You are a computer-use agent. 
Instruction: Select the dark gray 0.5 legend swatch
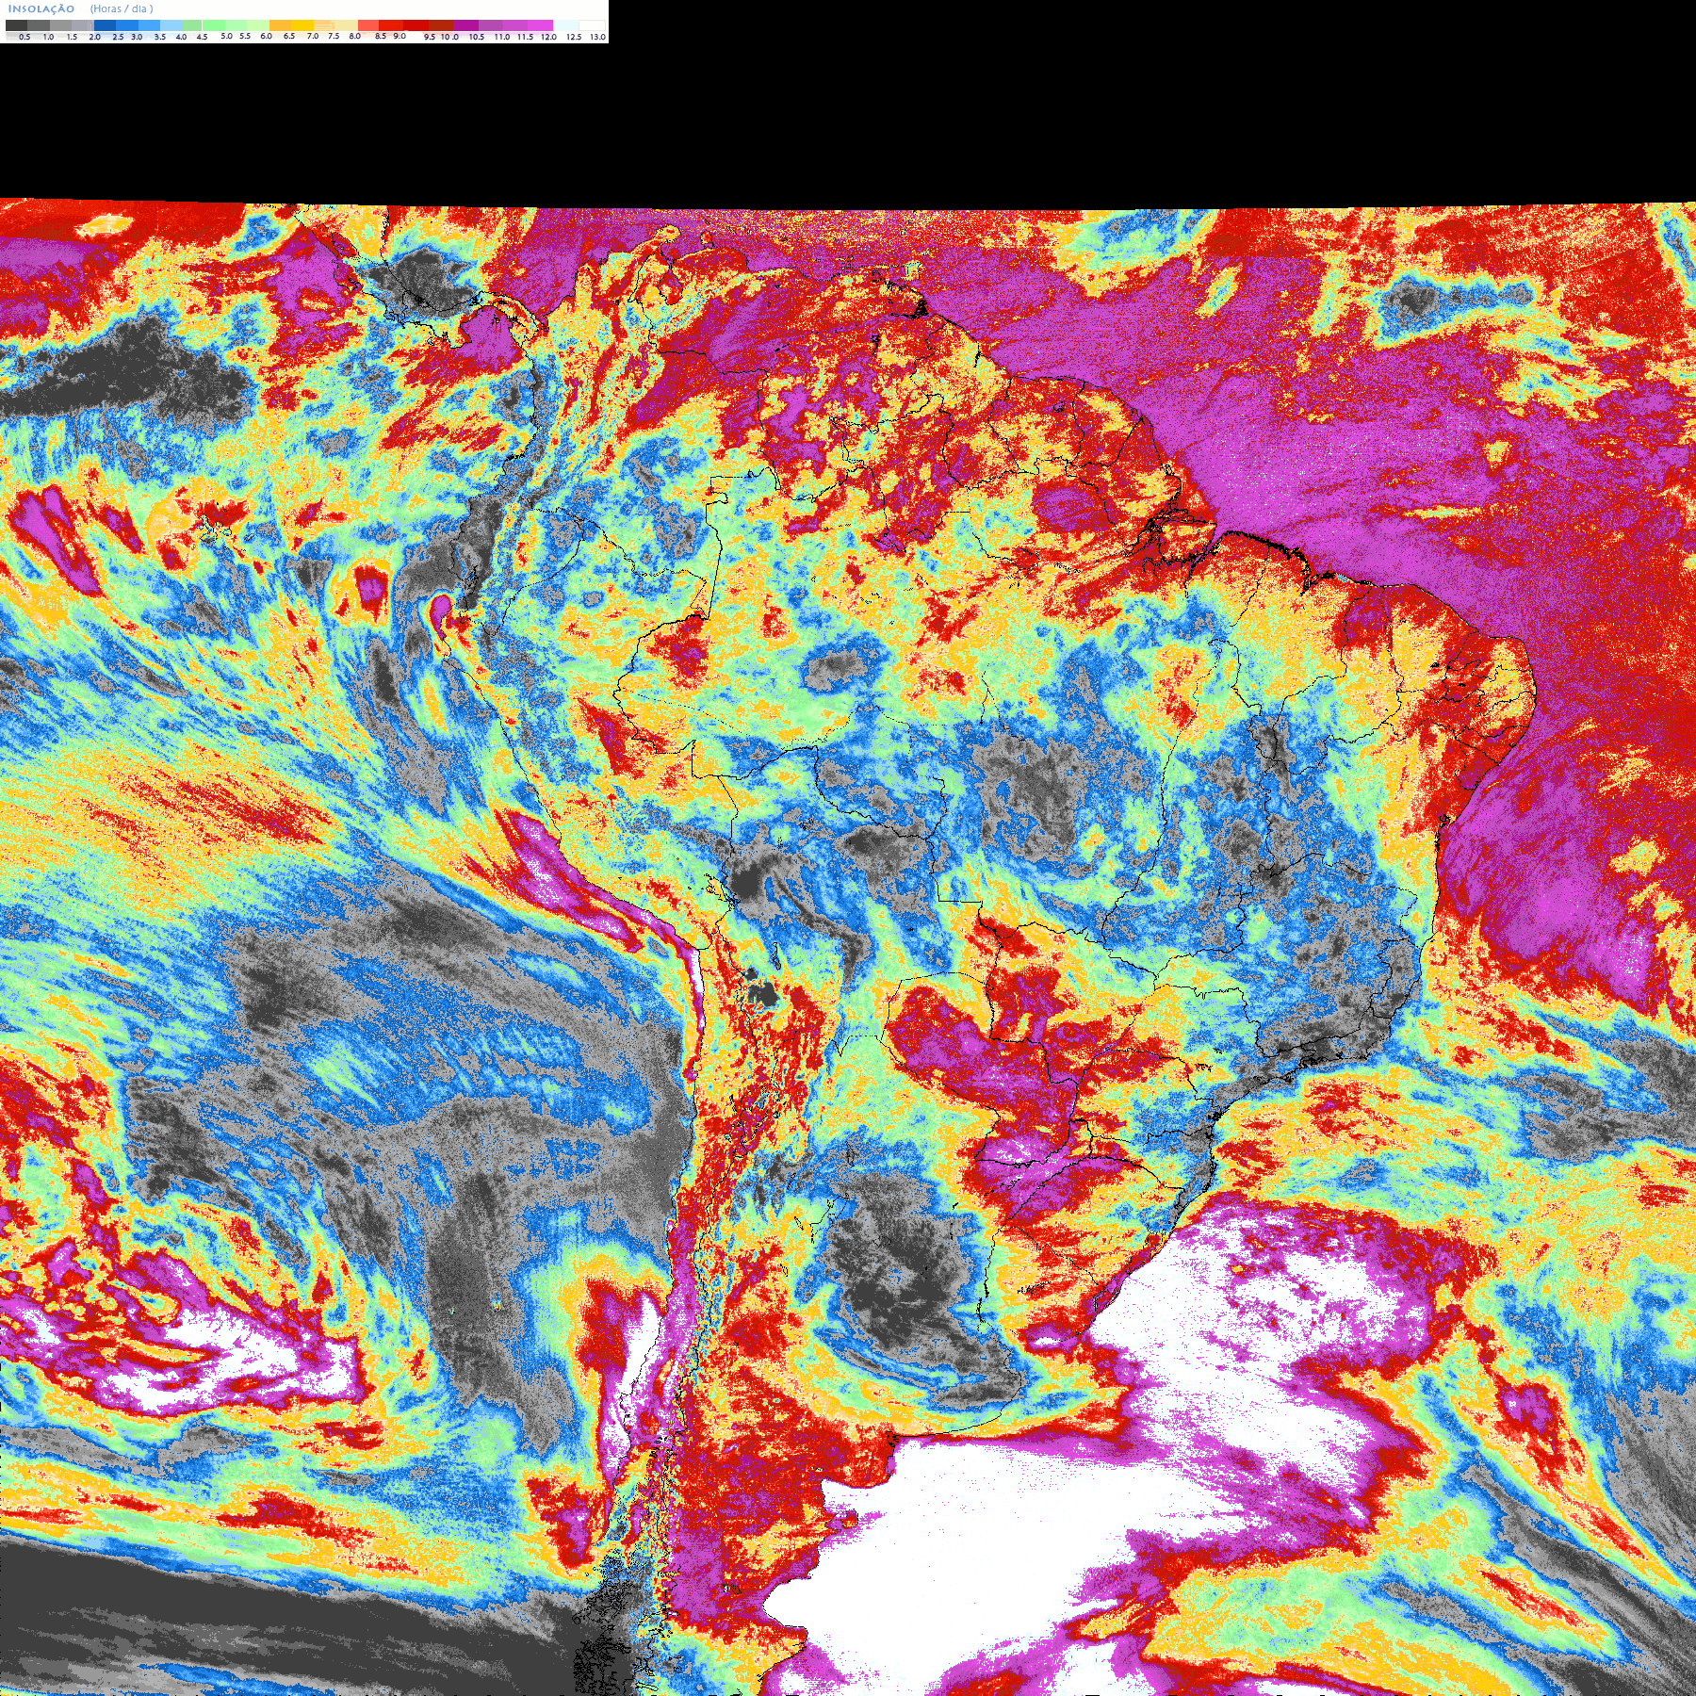(16, 25)
